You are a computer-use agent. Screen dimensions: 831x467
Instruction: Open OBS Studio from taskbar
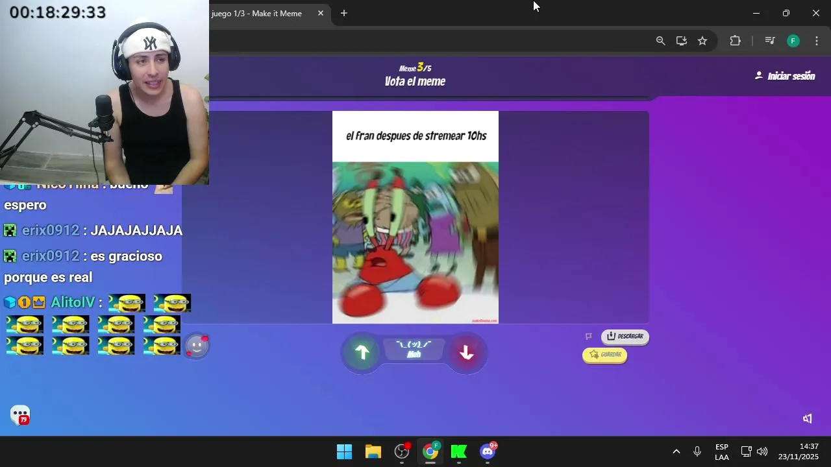402,451
